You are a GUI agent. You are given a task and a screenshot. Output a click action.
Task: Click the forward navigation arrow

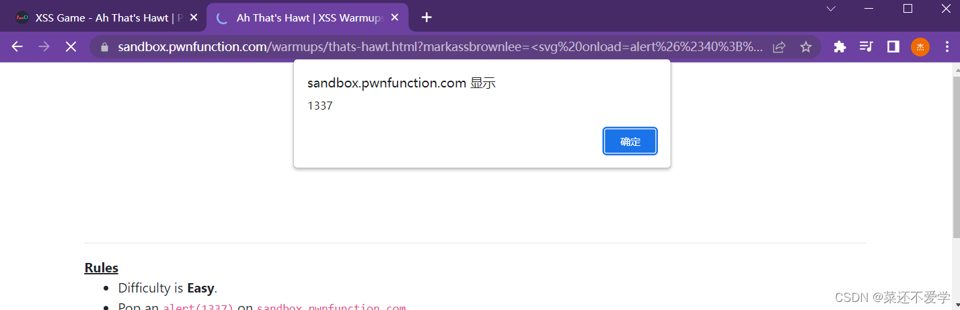44,46
